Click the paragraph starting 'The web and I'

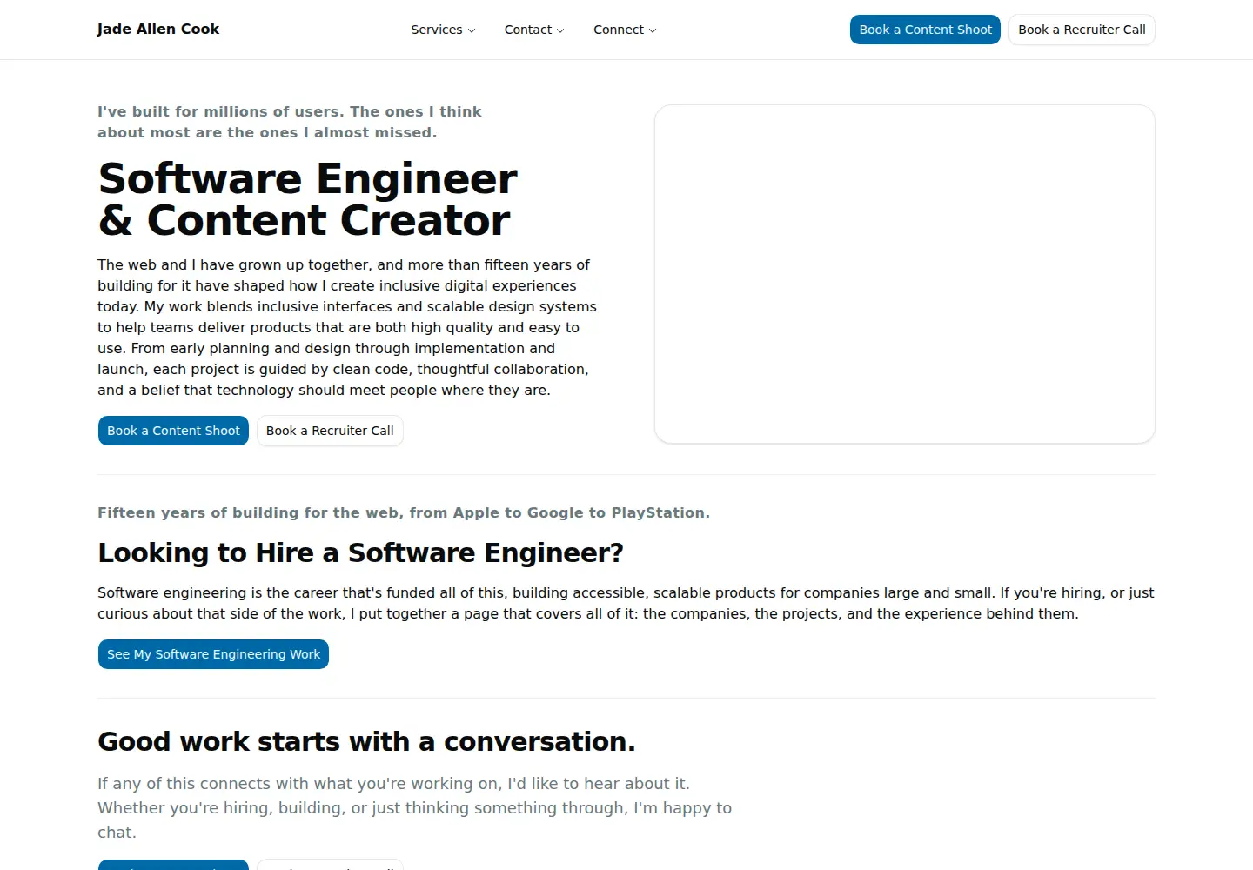[347, 327]
